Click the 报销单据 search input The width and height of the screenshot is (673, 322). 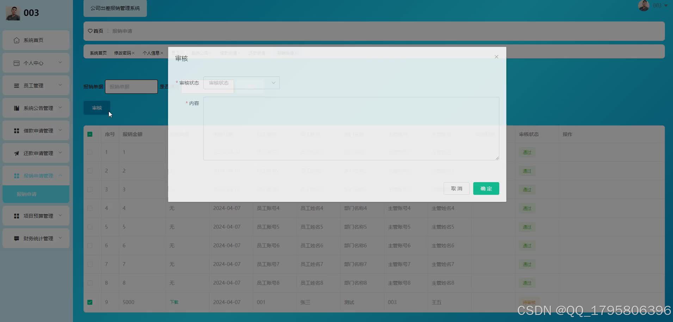[x=131, y=87]
